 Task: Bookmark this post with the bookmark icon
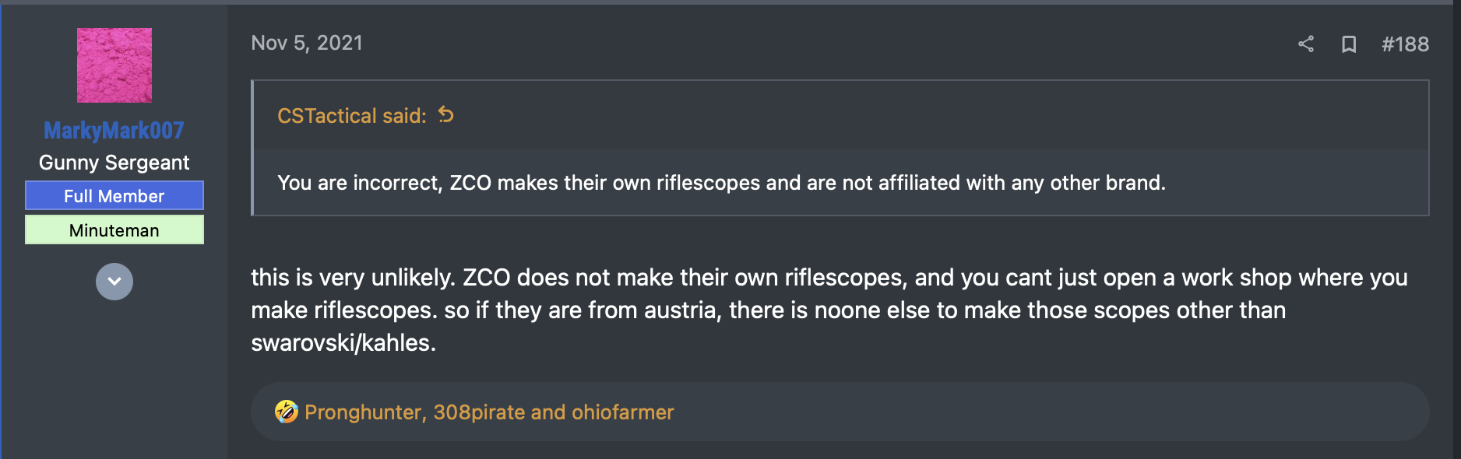click(x=1349, y=44)
